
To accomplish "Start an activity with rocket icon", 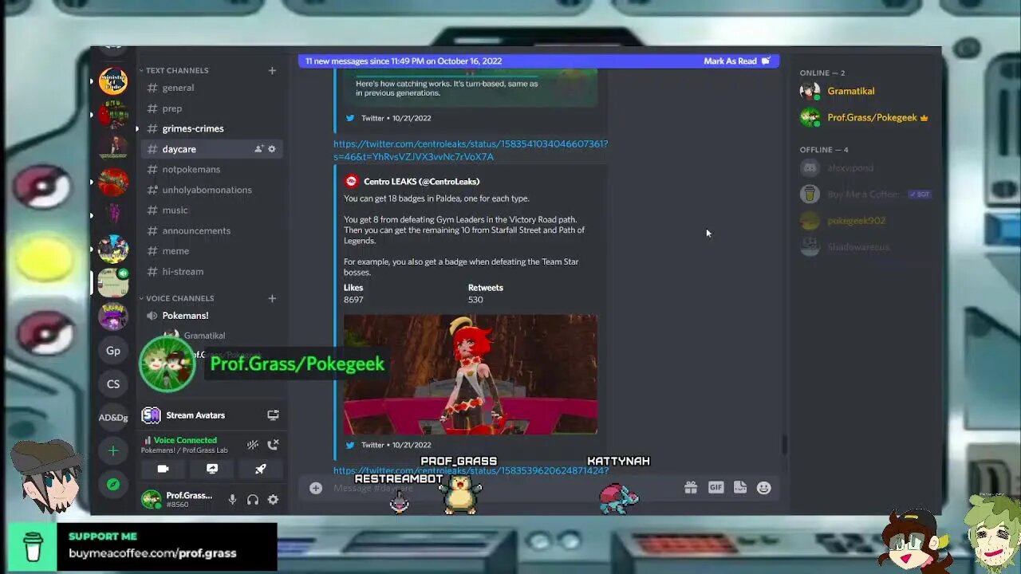I will pyautogui.click(x=260, y=469).
